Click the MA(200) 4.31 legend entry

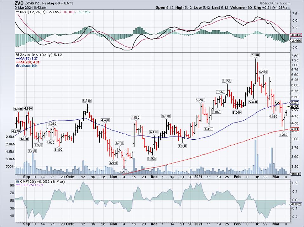coord(29,62)
